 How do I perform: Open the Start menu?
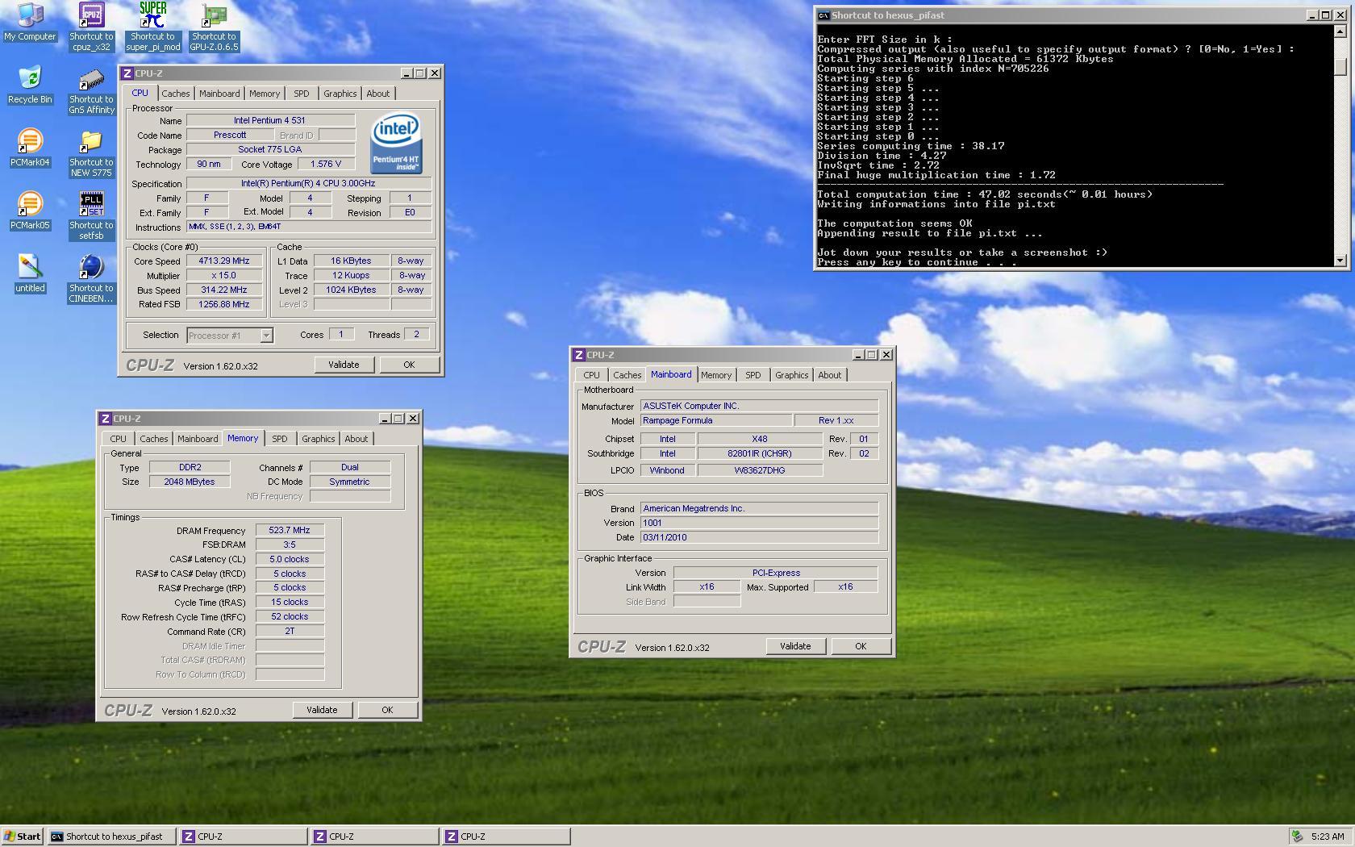pos(23,837)
